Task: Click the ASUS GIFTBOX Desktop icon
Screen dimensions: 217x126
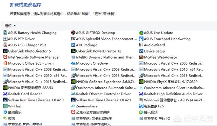Action: click(x=73, y=33)
